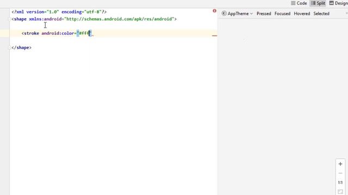Collapse the shape opening tag fold
348x195 pixels.
click(10, 19)
